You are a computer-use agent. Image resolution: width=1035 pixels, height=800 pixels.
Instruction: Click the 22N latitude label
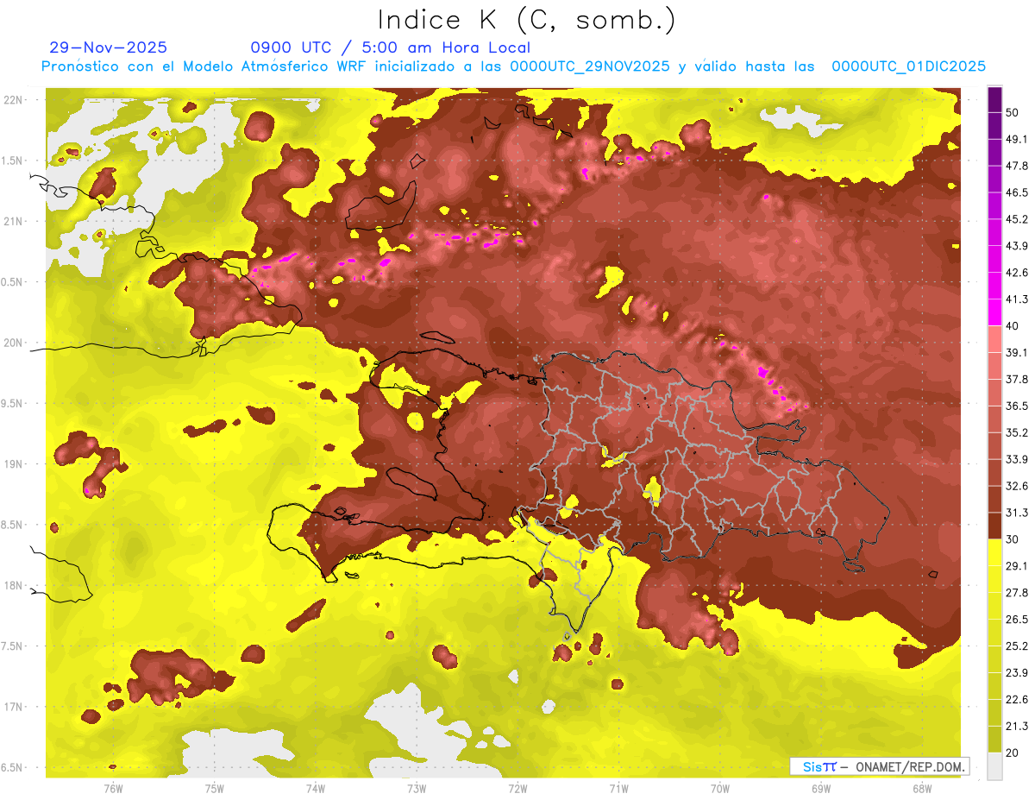(x=15, y=100)
